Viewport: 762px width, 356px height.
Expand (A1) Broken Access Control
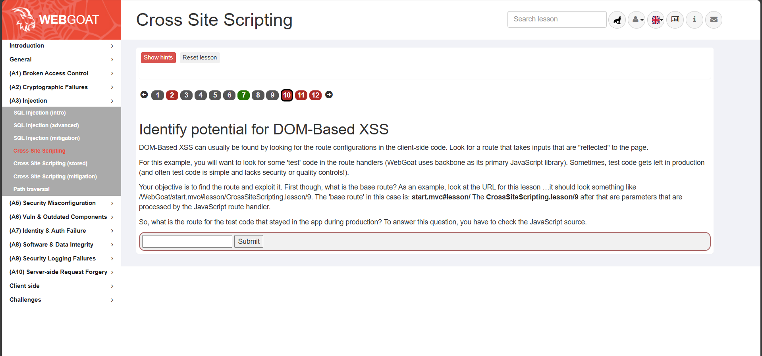62,73
